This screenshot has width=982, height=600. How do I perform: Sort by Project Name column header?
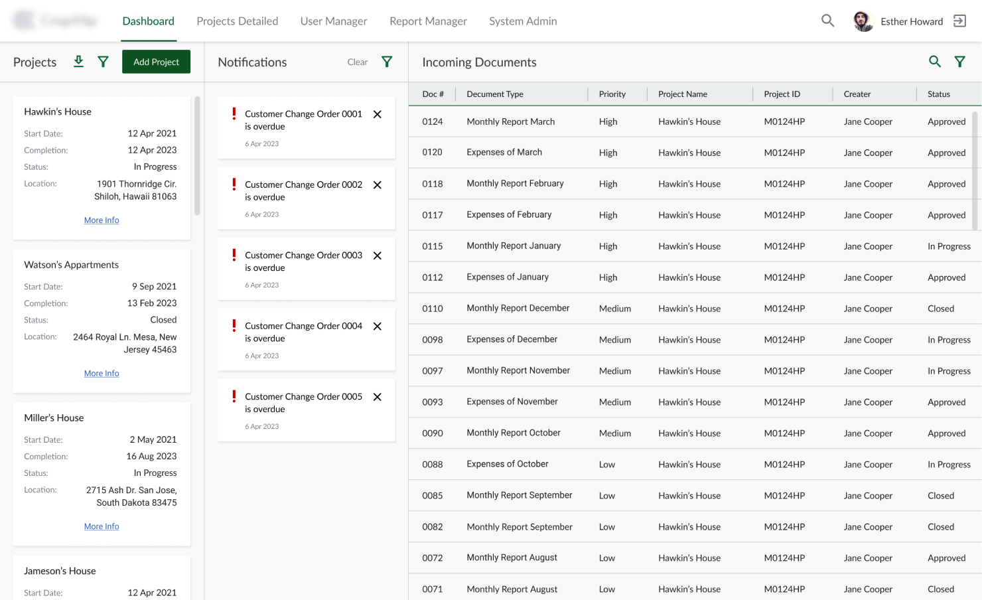(683, 94)
